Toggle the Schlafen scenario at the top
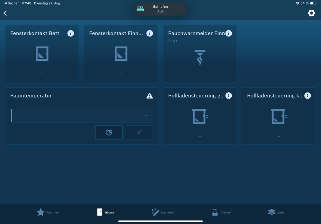The height and width of the screenshot is (224, 321). [160, 9]
